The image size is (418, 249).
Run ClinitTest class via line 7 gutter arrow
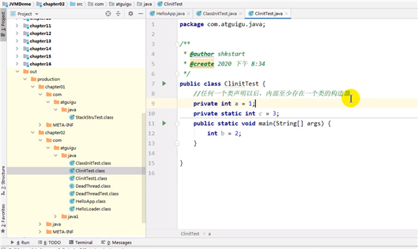(x=164, y=84)
